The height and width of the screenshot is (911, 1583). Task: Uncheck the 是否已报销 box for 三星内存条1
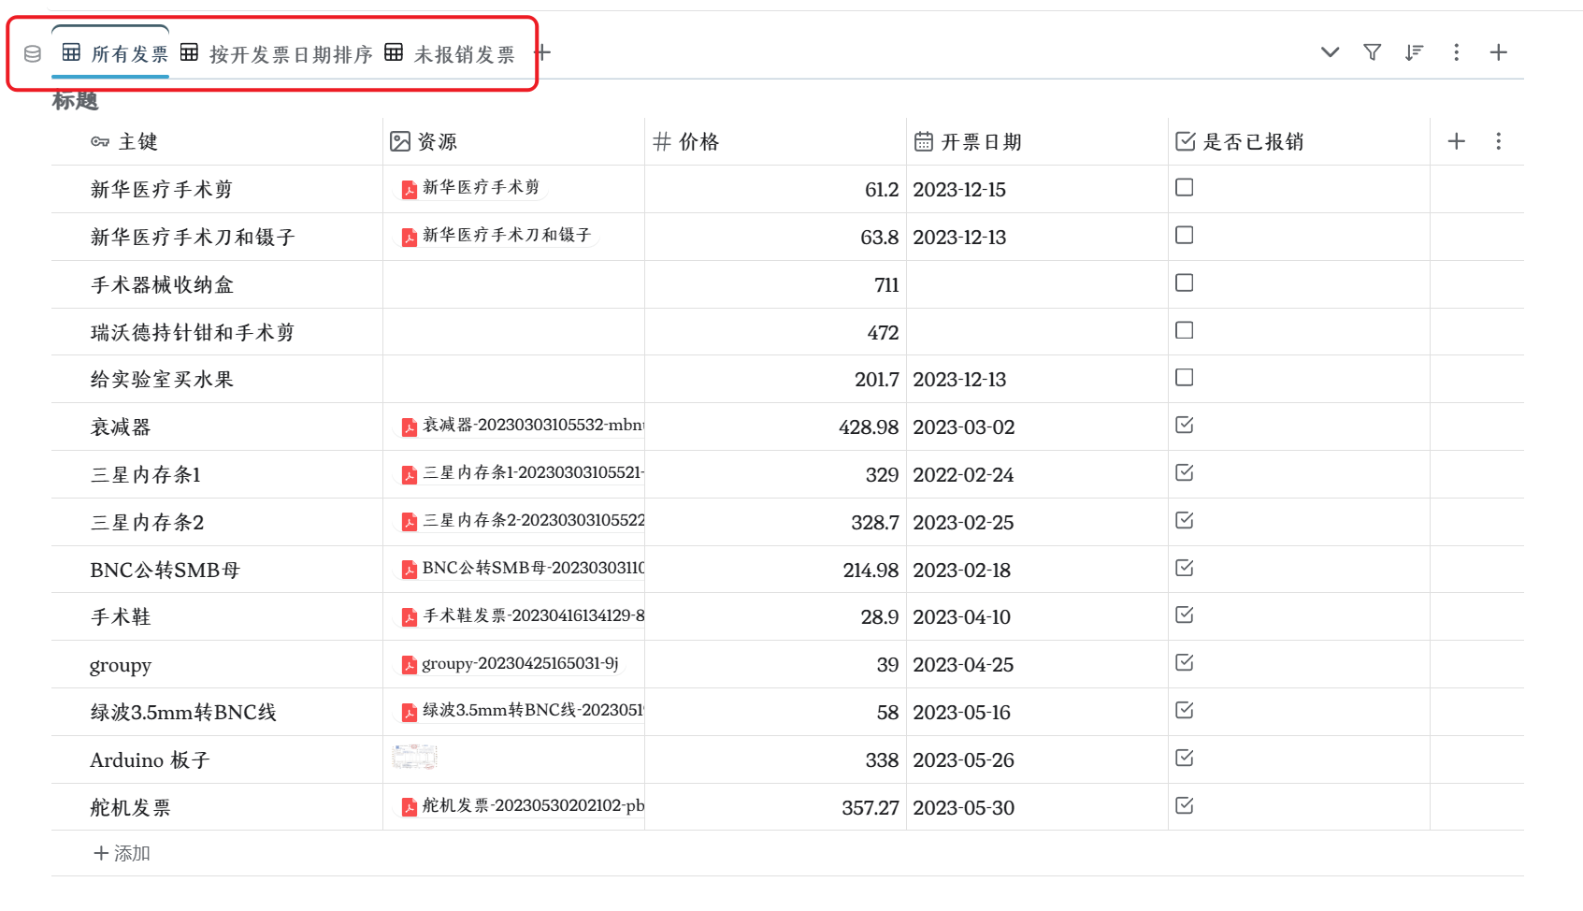[x=1185, y=472]
